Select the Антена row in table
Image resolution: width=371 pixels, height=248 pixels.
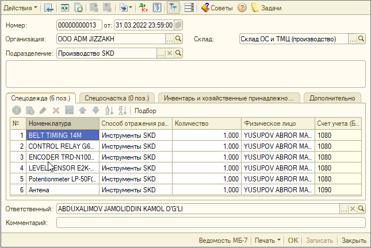coord(63,189)
